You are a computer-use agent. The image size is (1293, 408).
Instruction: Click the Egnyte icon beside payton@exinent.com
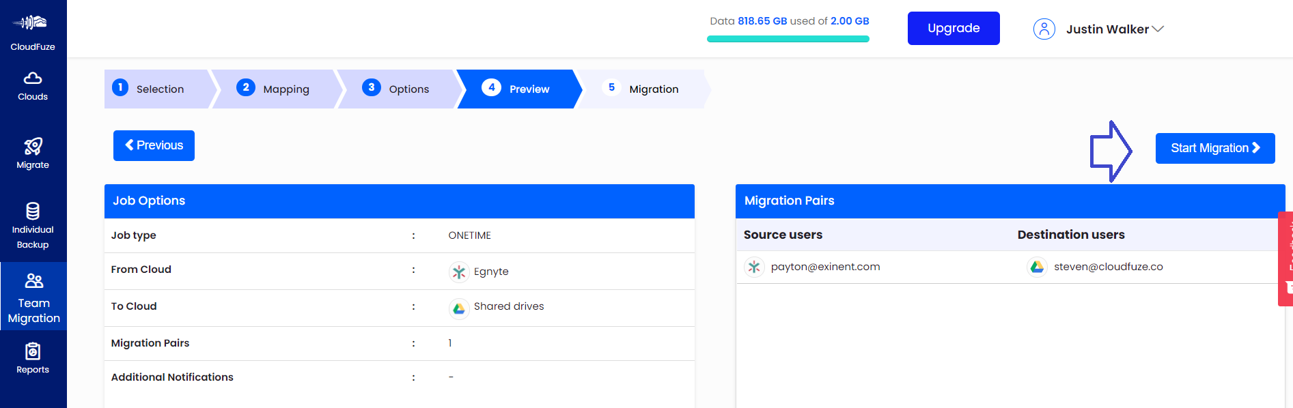tap(754, 267)
